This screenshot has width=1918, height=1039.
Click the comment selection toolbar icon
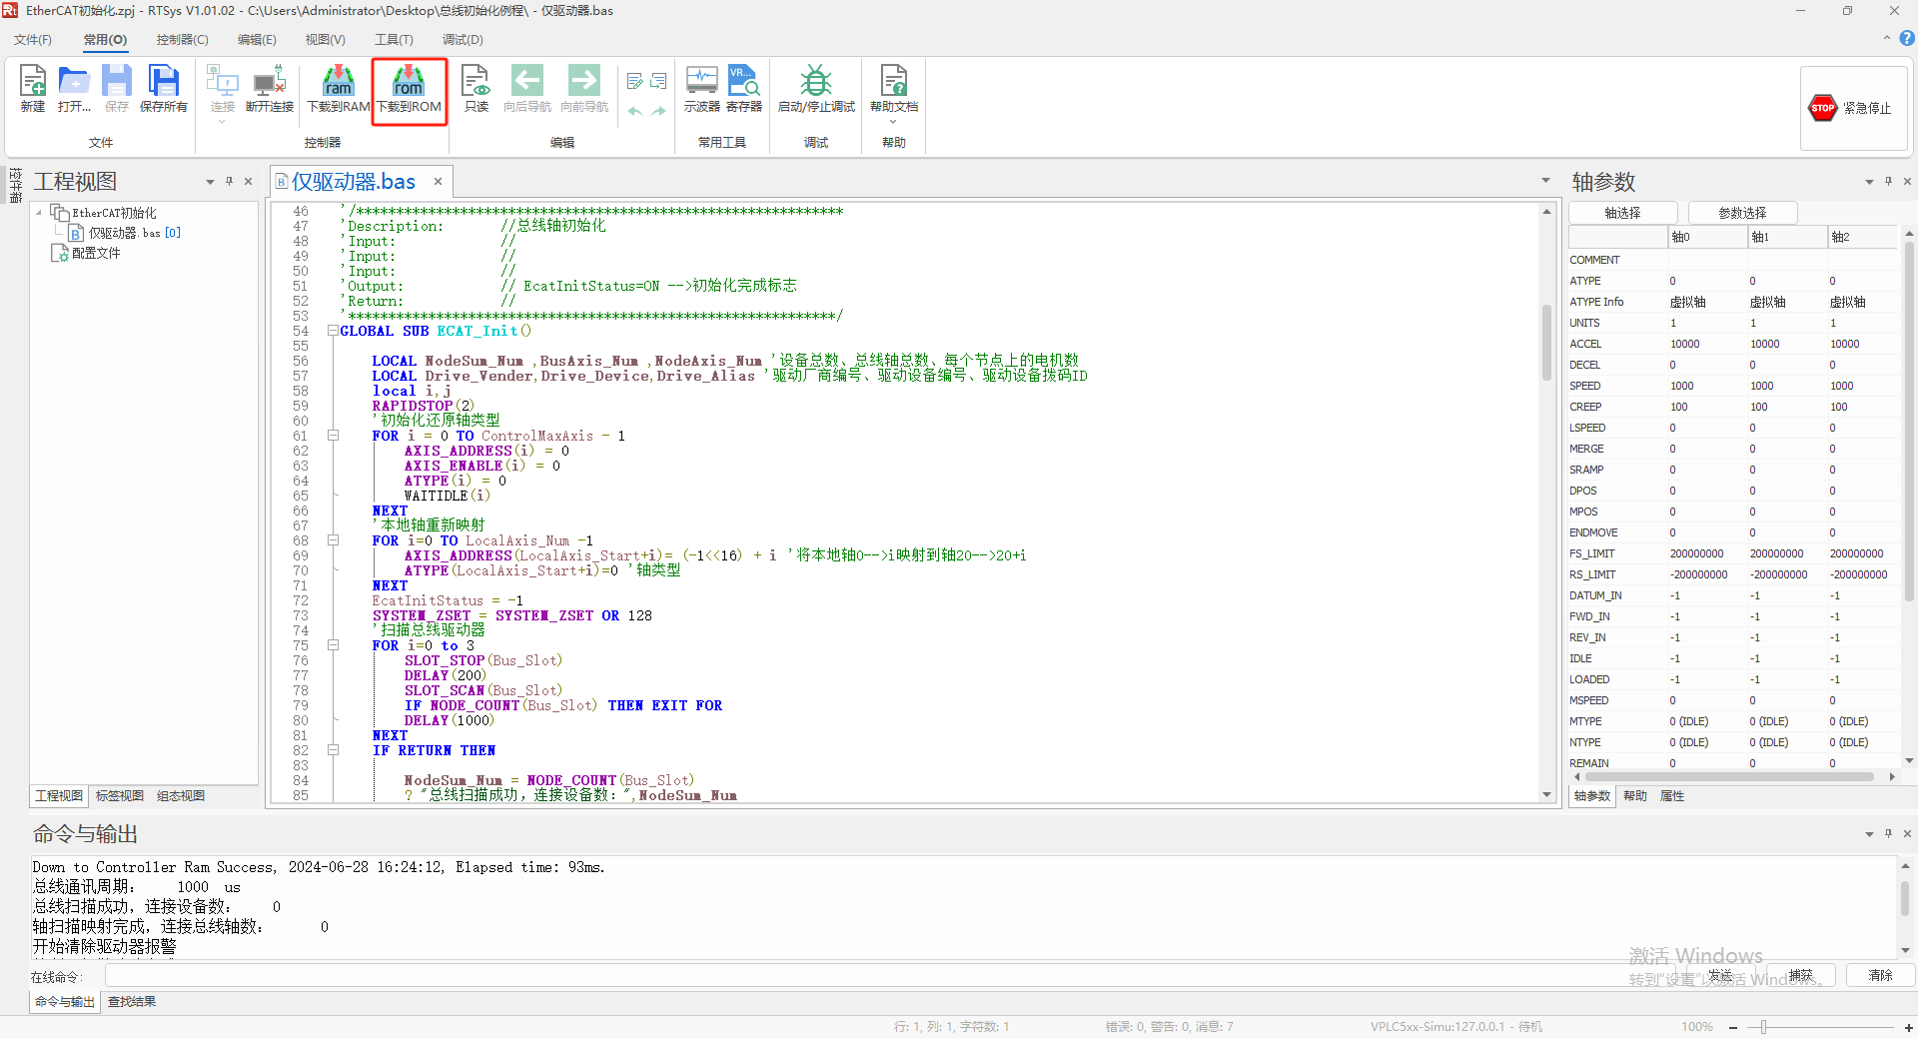[x=635, y=81]
